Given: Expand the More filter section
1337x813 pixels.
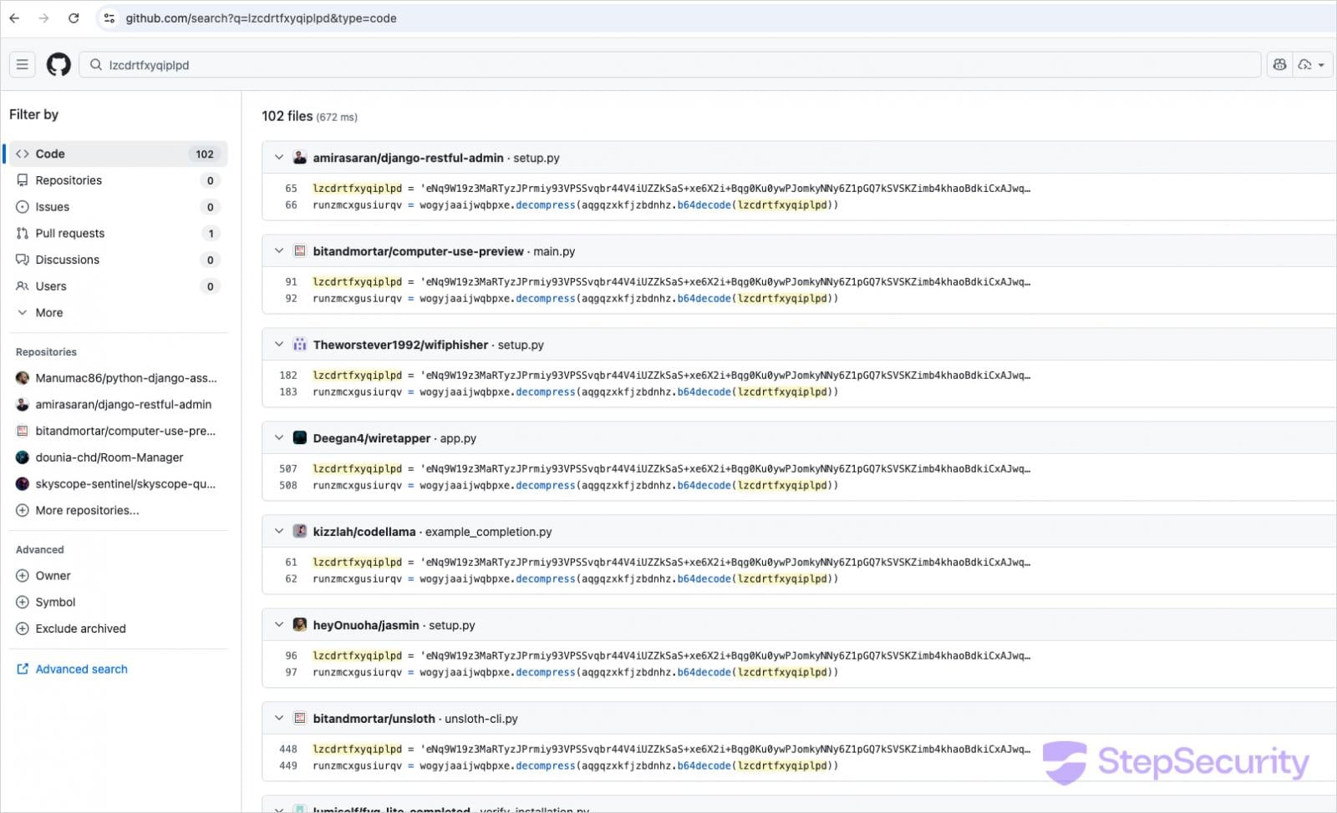Looking at the screenshot, I should point(22,312).
